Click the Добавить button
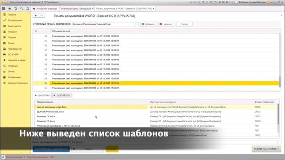This screenshot has width=285, height=160. (148, 24)
